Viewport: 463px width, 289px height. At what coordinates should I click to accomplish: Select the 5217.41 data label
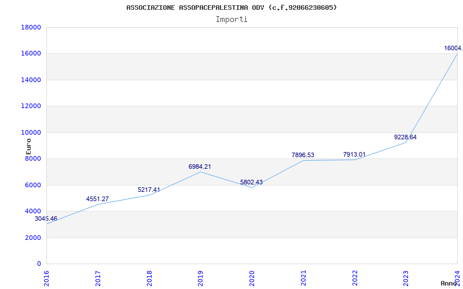(x=149, y=190)
